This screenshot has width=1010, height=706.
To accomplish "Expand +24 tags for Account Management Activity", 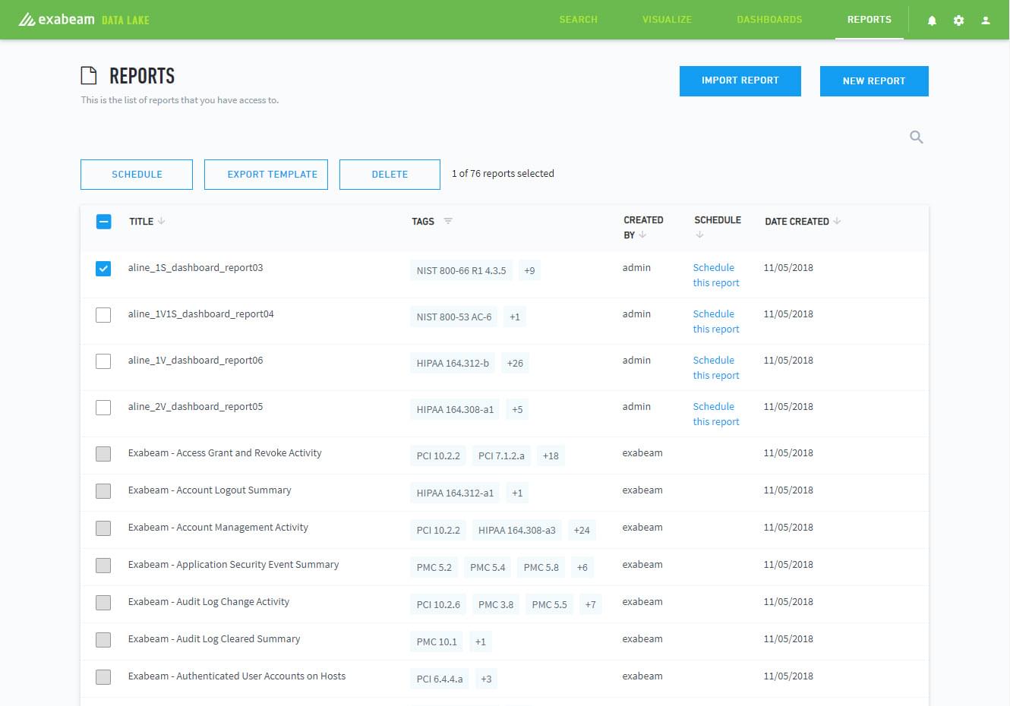I will click(582, 530).
